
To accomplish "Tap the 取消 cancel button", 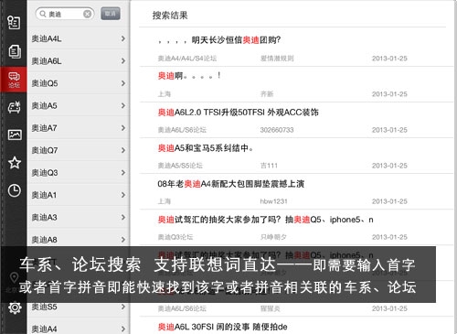I will coord(111,14).
